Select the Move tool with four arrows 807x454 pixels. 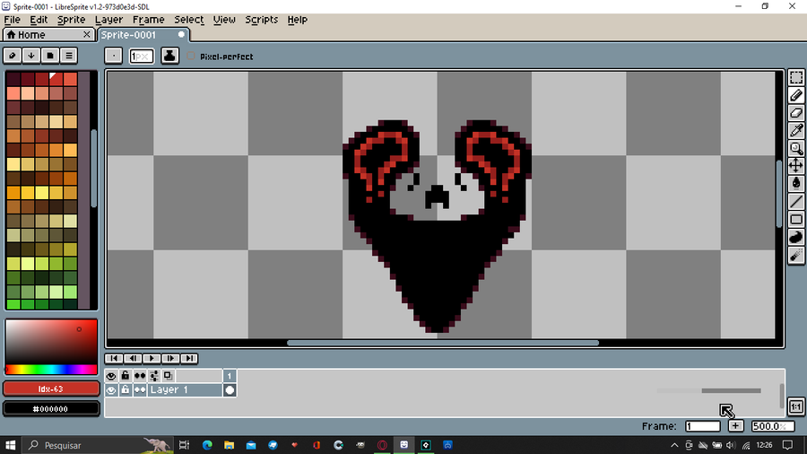point(795,166)
